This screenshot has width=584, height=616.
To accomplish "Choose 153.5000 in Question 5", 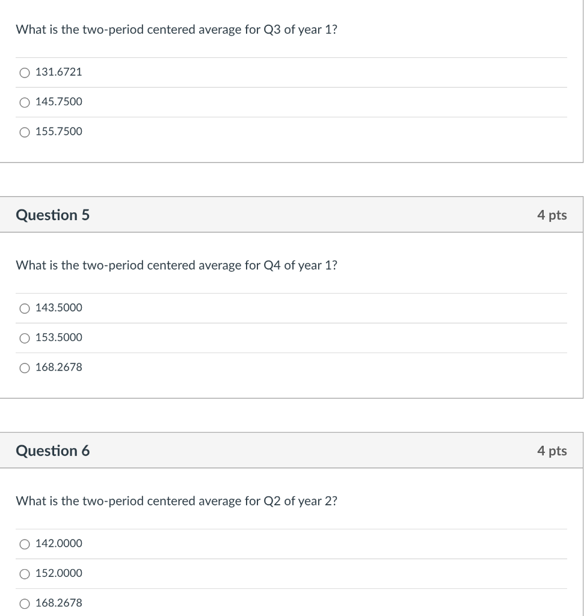I will pyautogui.click(x=24, y=337).
